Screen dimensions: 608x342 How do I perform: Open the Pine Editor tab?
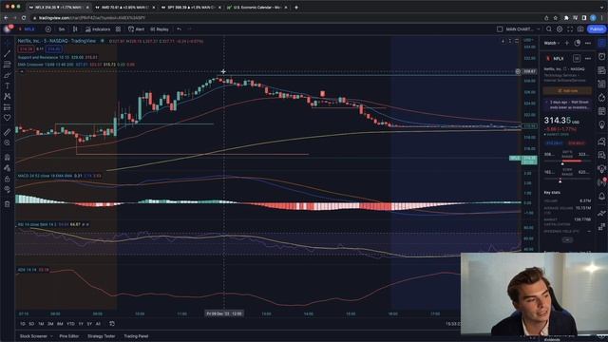[69, 336]
